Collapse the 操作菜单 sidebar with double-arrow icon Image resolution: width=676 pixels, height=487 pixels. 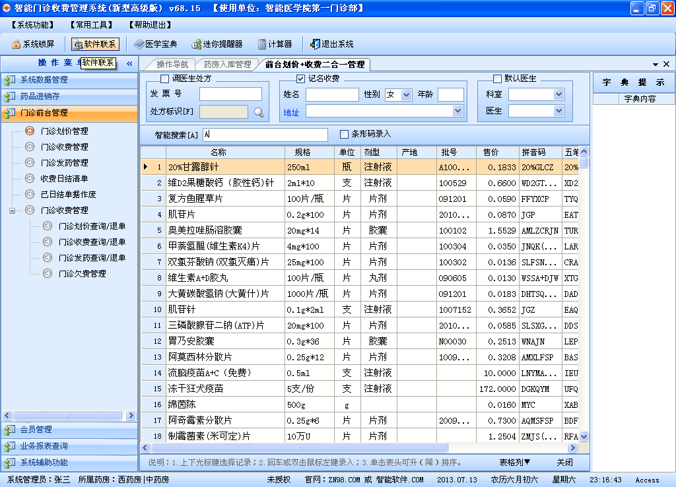pos(129,64)
